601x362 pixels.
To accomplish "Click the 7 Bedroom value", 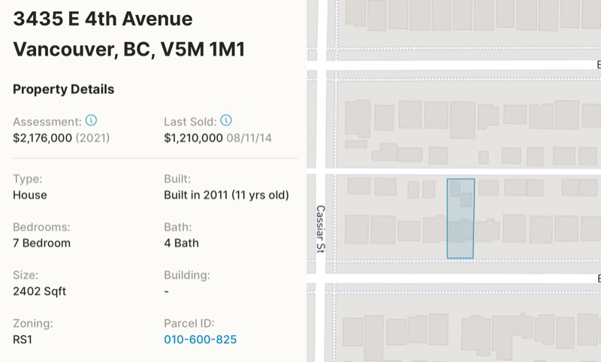I will pyautogui.click(x=42, y=243).
